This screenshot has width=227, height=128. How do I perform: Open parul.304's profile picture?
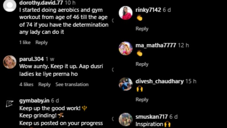tap(10, 62)
